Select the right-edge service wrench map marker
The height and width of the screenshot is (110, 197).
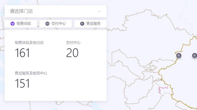(x=194, y=55)
